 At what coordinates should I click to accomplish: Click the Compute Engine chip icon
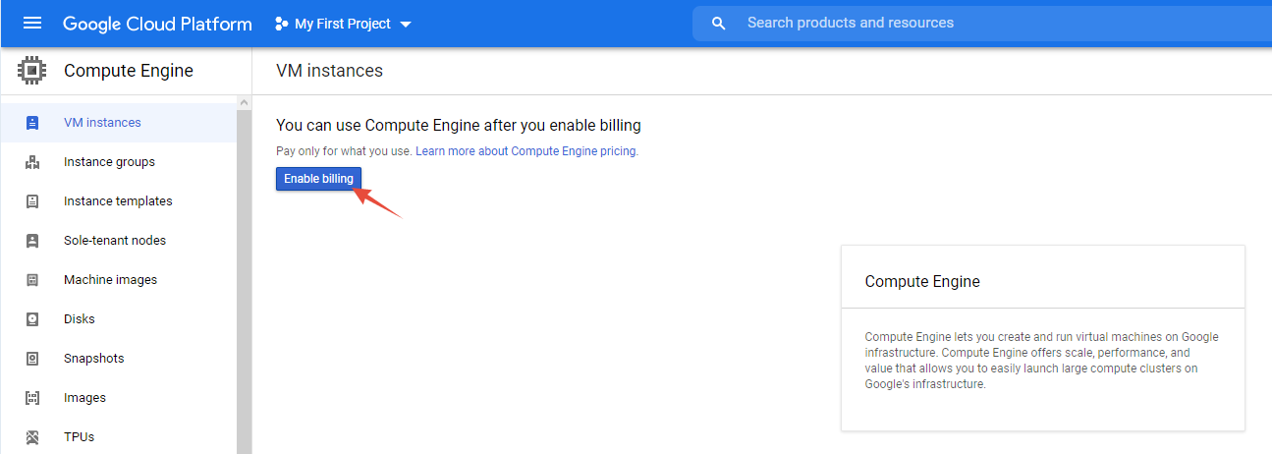coord(32,71)
